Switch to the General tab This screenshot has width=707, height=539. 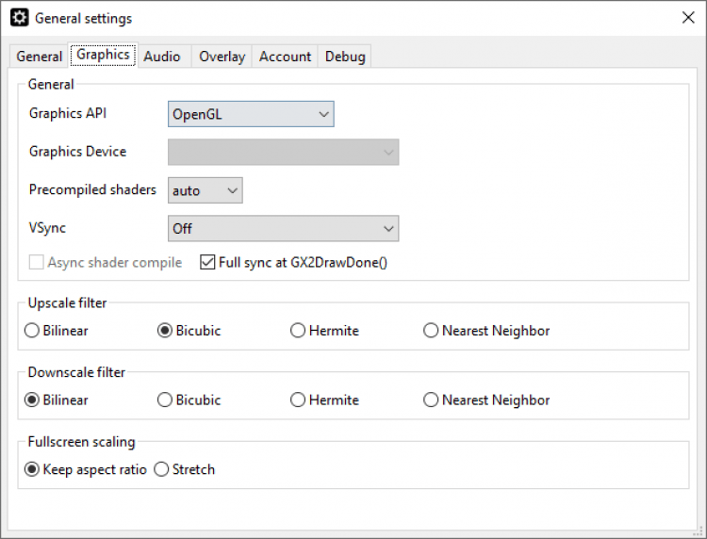(40, 57)
